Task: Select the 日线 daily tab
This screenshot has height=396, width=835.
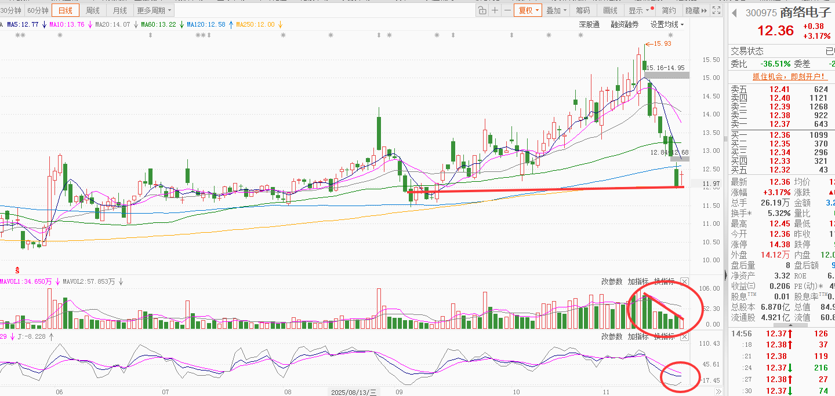Action: (x=66, y=10)
